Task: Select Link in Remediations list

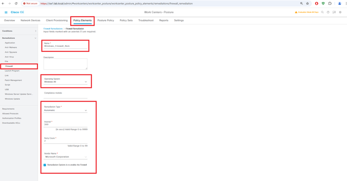Action: point(7,76)
